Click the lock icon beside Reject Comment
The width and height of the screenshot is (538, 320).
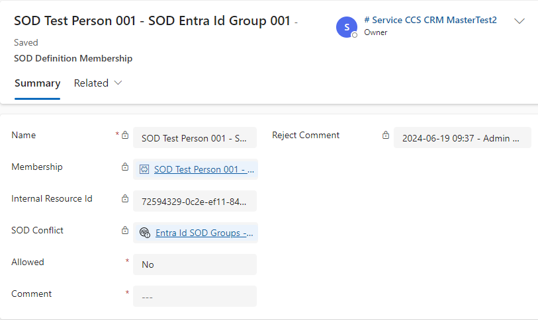[x=386, y=136]
